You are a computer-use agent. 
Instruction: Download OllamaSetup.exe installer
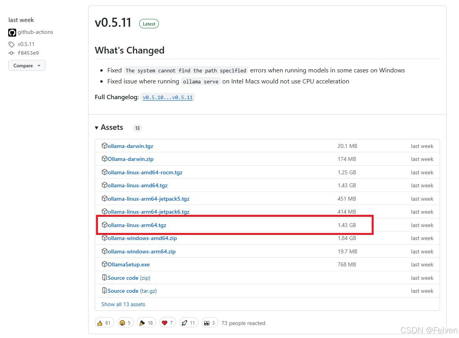(129, 264)
